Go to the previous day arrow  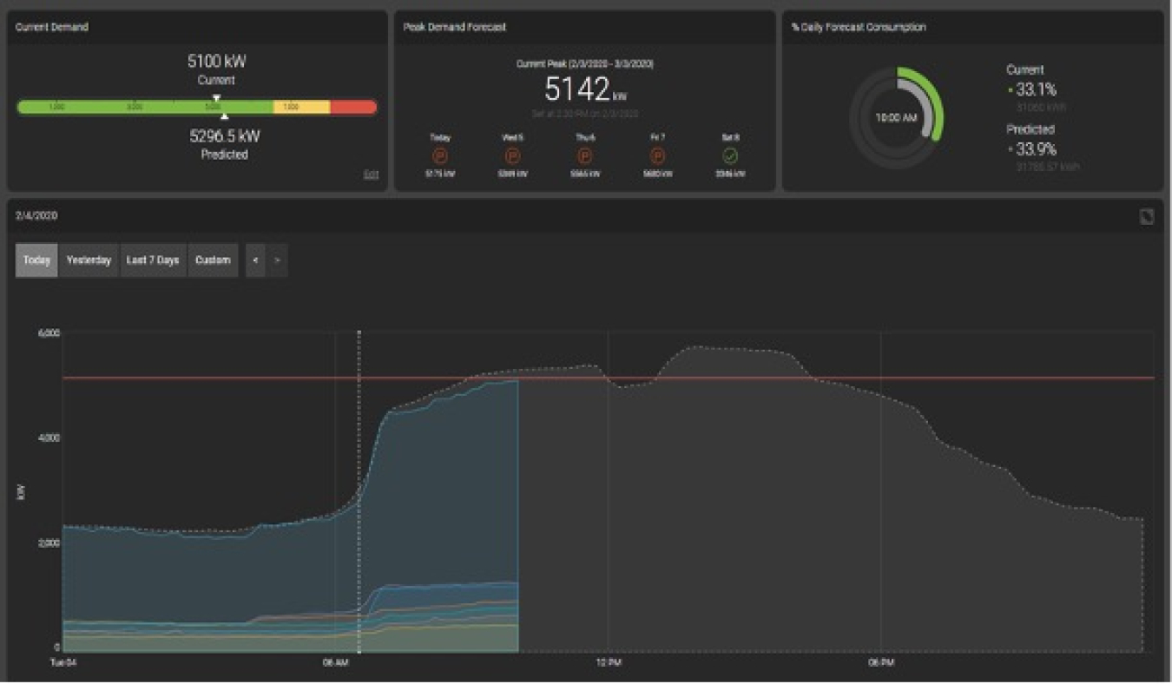[255, 260]
